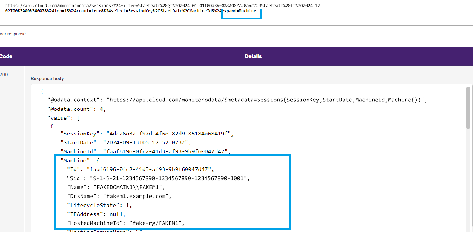Select the "LifecycleState": 1 line
The image size is (473, 232).
[x=100, y=205]
